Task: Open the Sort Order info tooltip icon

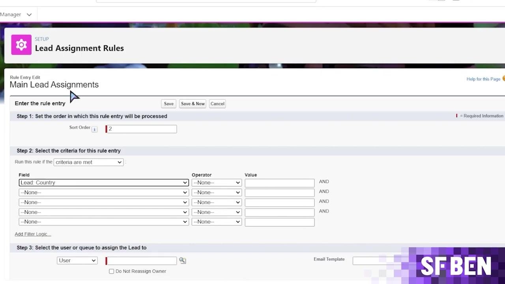Action: click(94, 129)
